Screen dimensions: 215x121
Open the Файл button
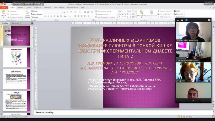click(4, 8)
